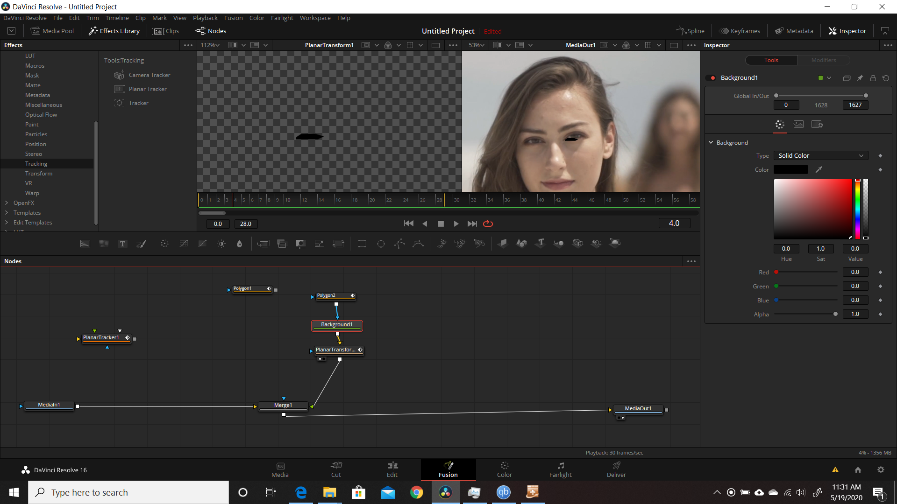The width and height of the screenshot is (897, 504).
Task: Add a Text 3D node
Action: coord(541,243)
